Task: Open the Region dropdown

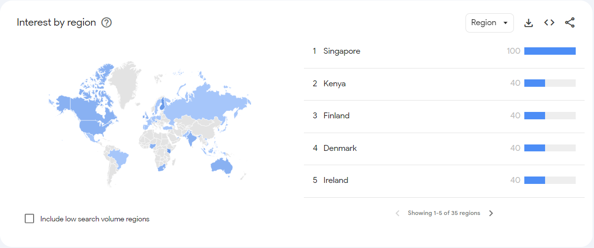Action: (x=489, y=23)
